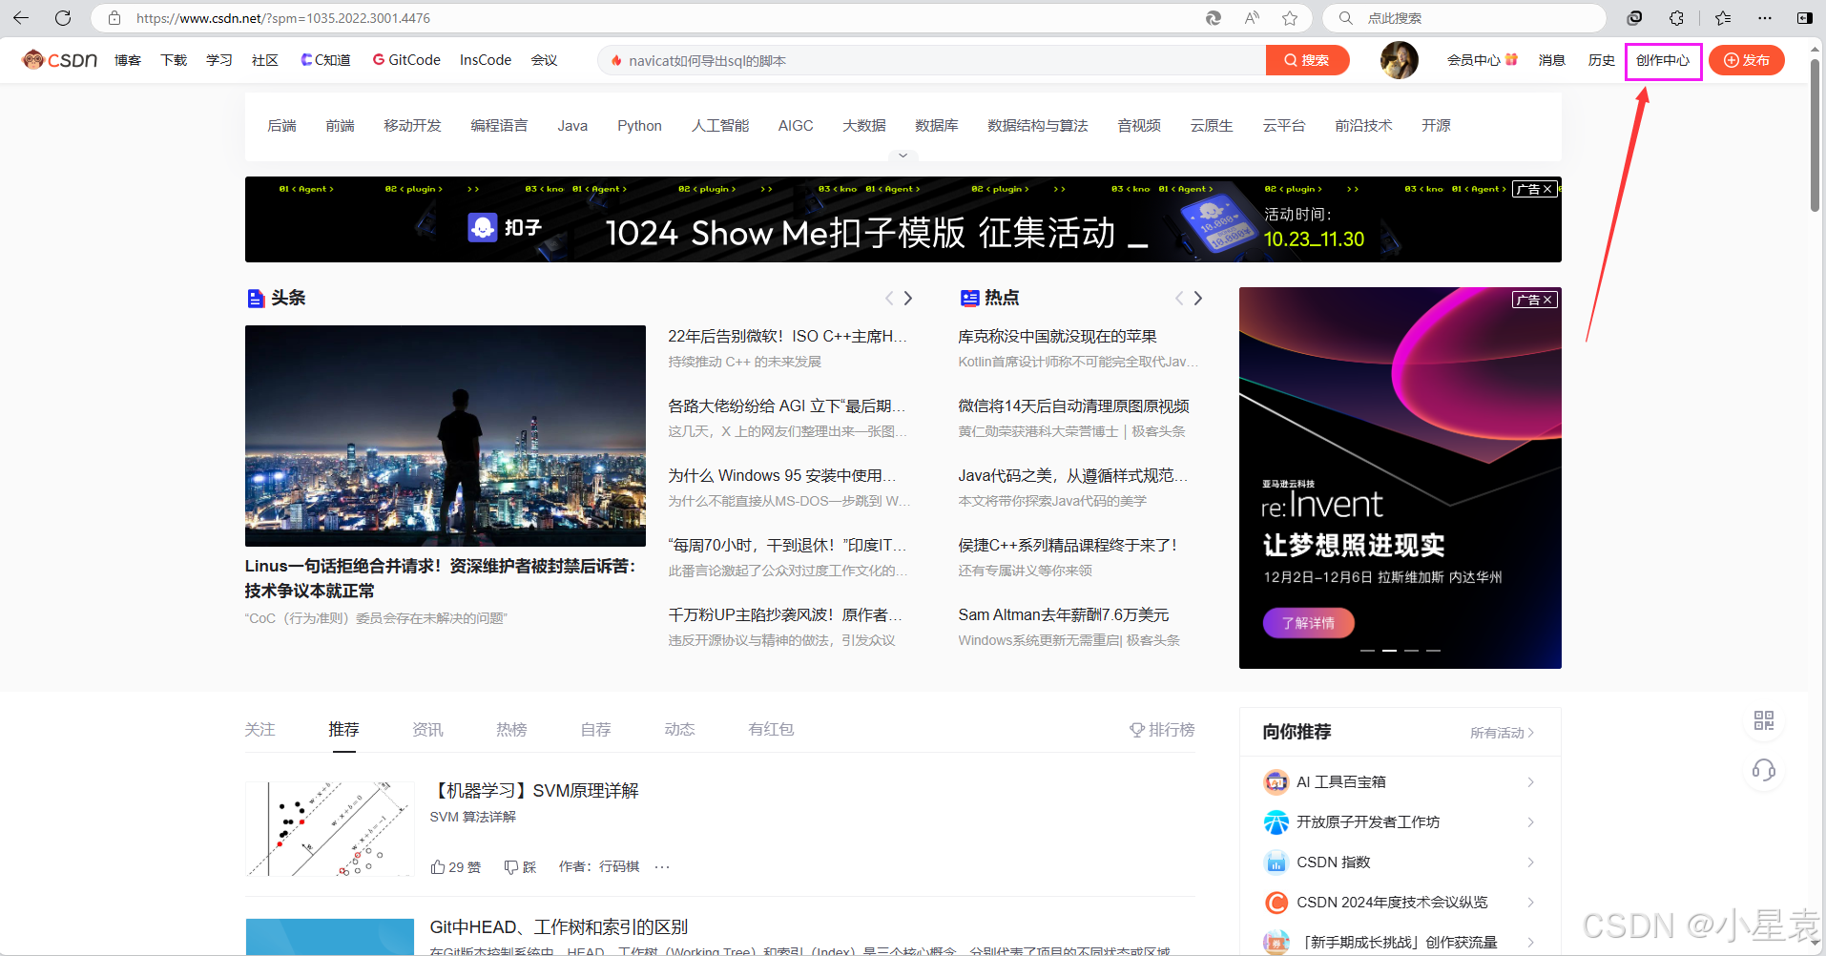The height and width of the screenshot is (956, 1826).
Task: Open the favorites list icon
Action: pyautogui.click(x=1723, y=18)
